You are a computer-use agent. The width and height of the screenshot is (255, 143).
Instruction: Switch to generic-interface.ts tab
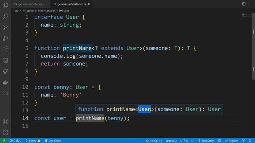coord(31,4)
